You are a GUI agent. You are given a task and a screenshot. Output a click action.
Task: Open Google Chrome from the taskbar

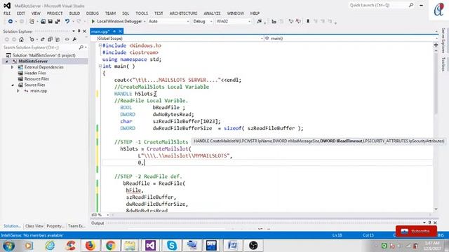pos(111,245)
